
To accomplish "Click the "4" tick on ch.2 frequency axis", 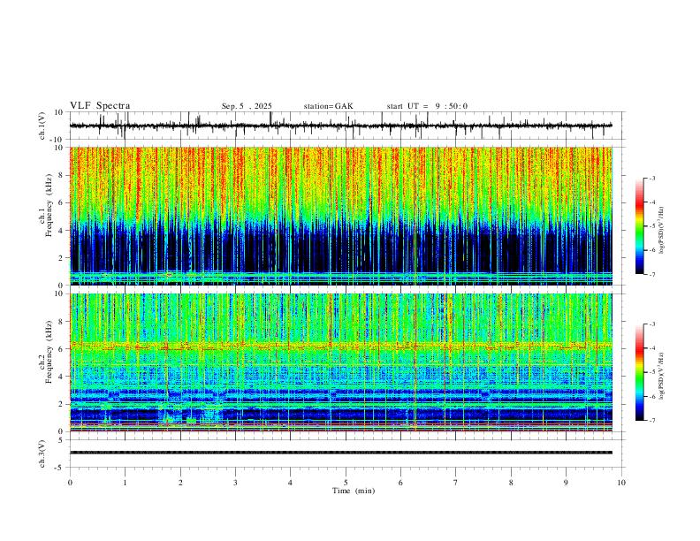I will click(62, 377).
